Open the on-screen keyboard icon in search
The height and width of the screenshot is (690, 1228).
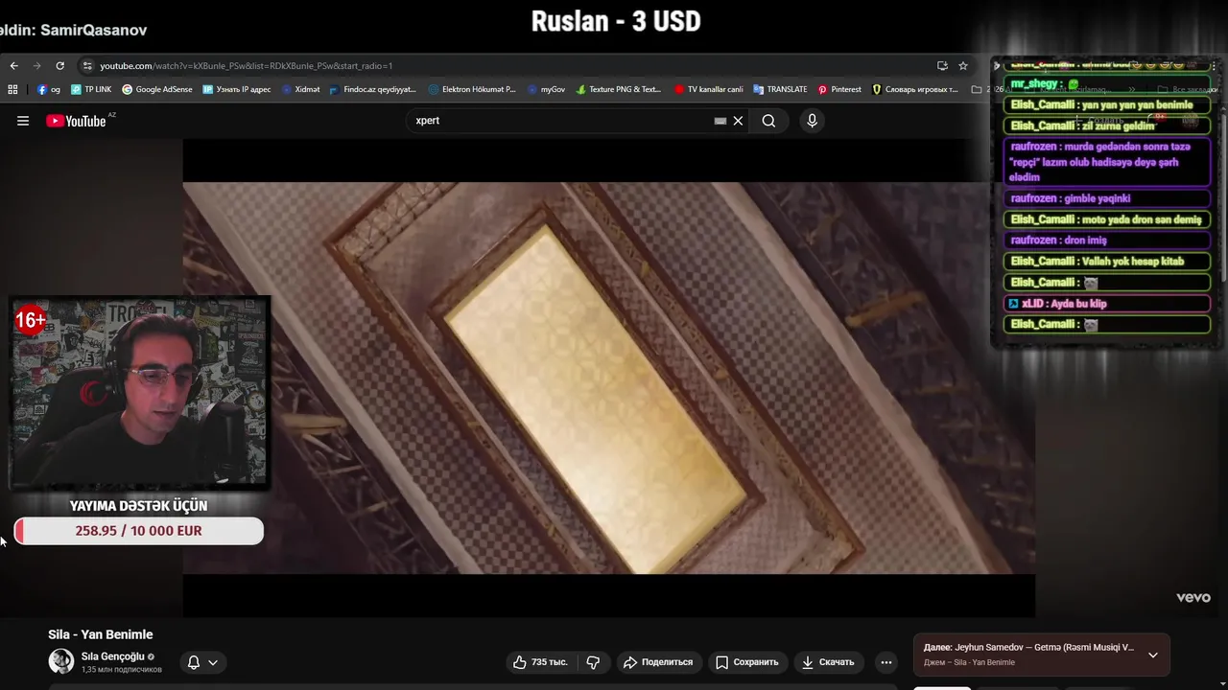pos(720,121)
